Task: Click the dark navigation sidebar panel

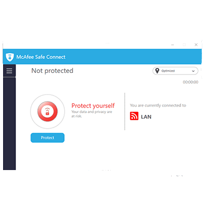Action: [x=9, y=124]
